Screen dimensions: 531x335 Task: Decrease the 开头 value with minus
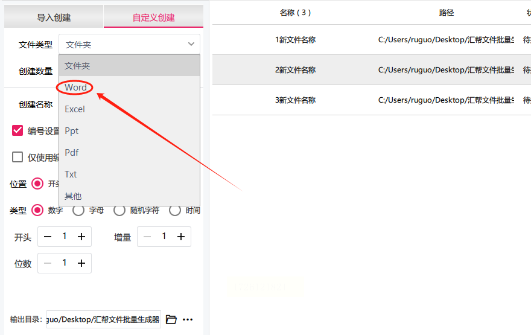click(48, 237)
